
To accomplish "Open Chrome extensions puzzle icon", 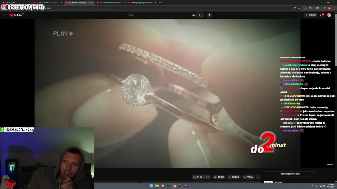I will pos(310,8).
